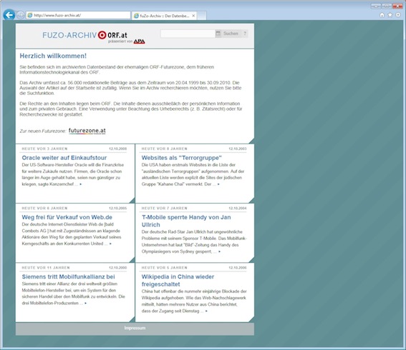Screen dimensions: 406x350
Task: Select the fuZo-Archiv browser tab
Action: coord(164,16)
